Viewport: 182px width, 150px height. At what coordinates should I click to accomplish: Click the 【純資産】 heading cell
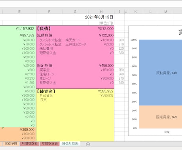coord(46,91)
